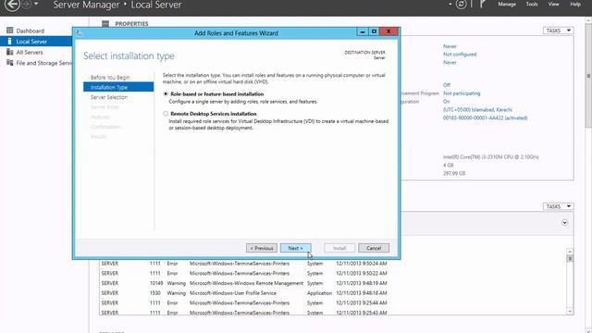The width and height of the screenshot is (592, 333).
Task: Click the On value link
Action: click(446, 102)
